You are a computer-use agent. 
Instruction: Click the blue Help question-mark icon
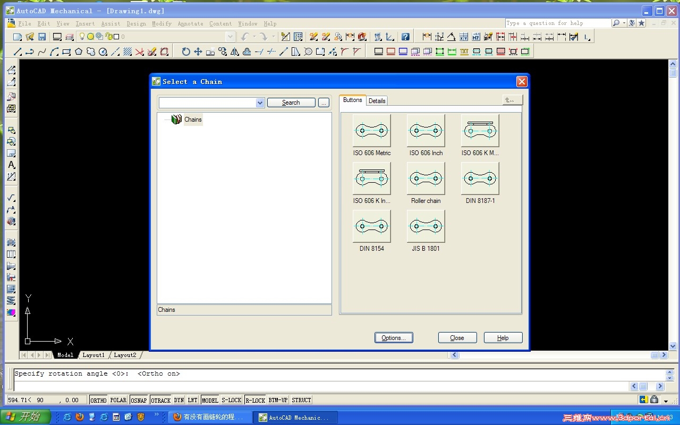point(405,37)
